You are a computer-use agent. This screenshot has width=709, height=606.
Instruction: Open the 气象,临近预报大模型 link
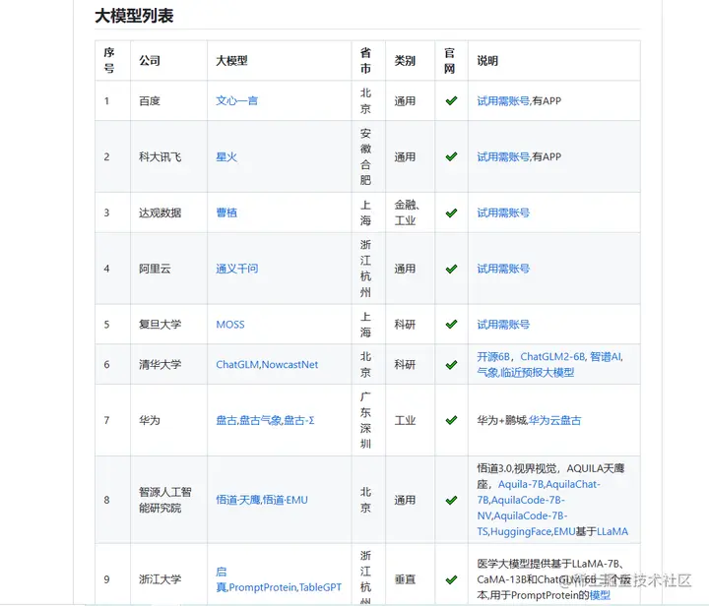coord(526,373)
